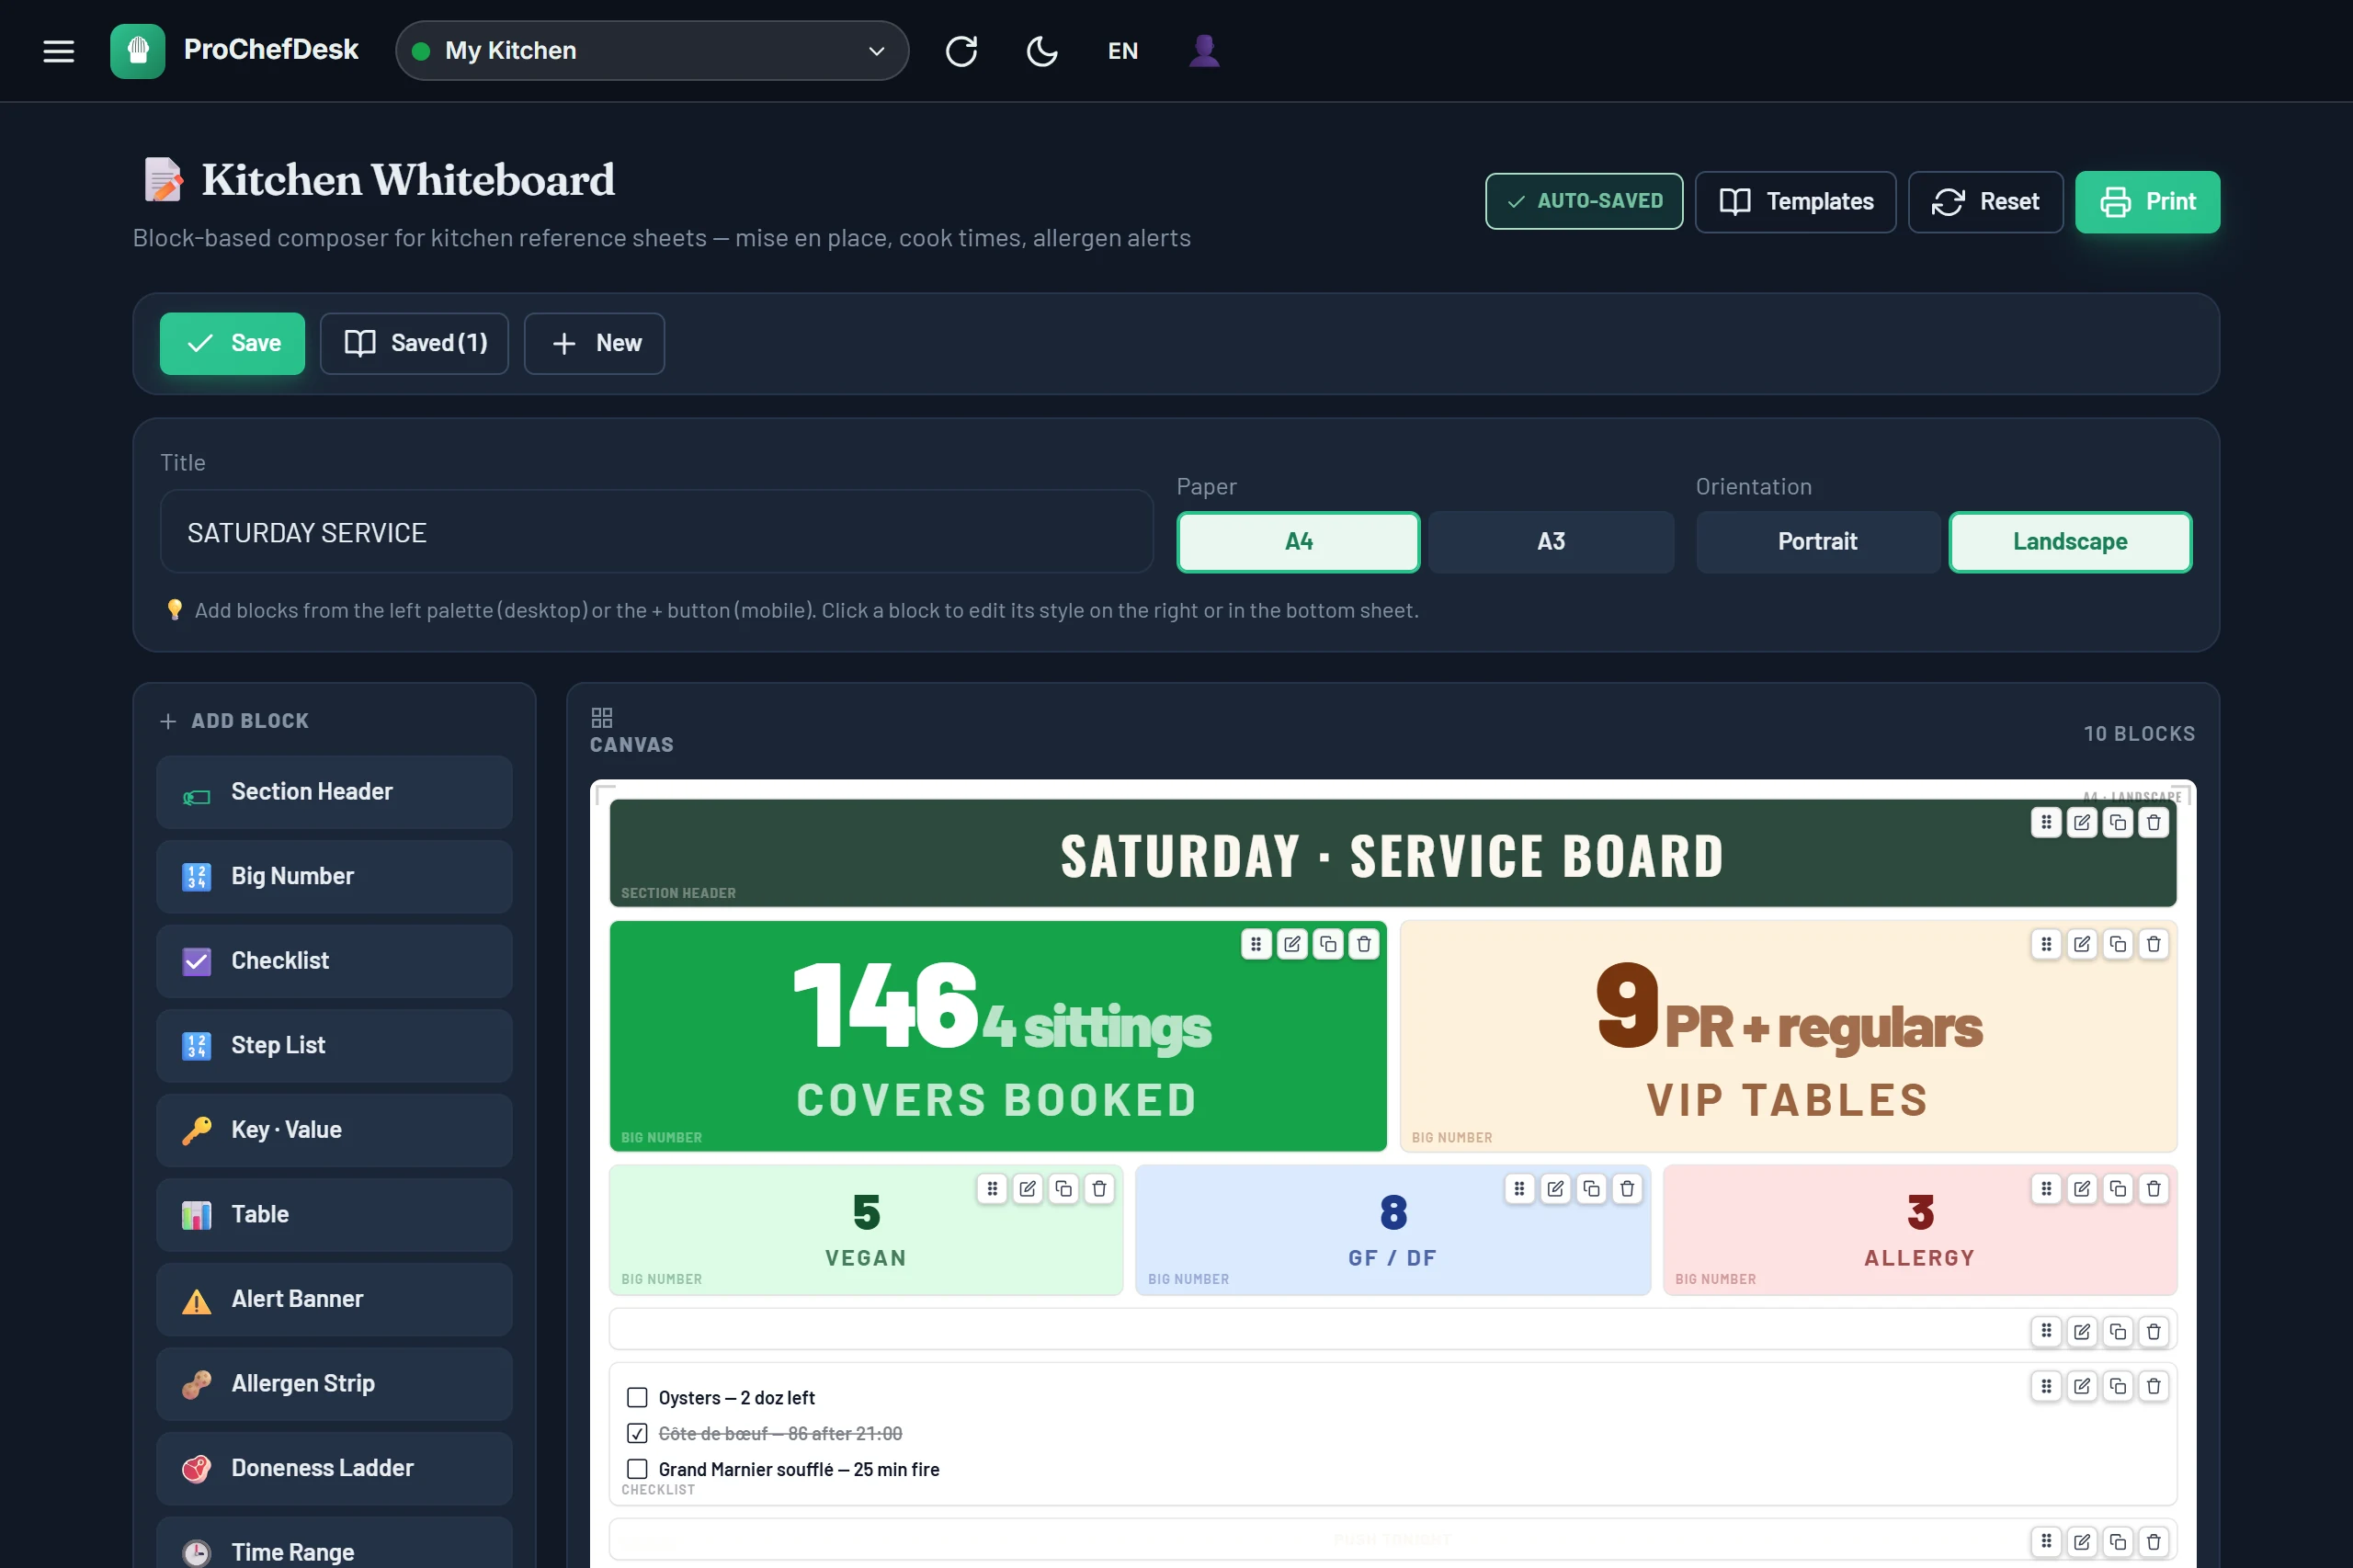Duplicate the Section Header block
Image resolution: width=2353 pixels, height=1568 pixels.
pos(2118,822)
